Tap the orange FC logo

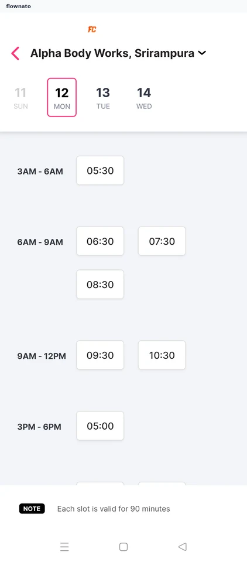92,29
